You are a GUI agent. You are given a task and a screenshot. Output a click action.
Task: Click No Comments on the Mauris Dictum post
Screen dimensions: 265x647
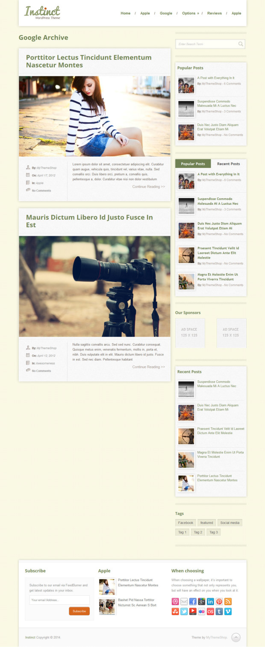tap(41, 371)
